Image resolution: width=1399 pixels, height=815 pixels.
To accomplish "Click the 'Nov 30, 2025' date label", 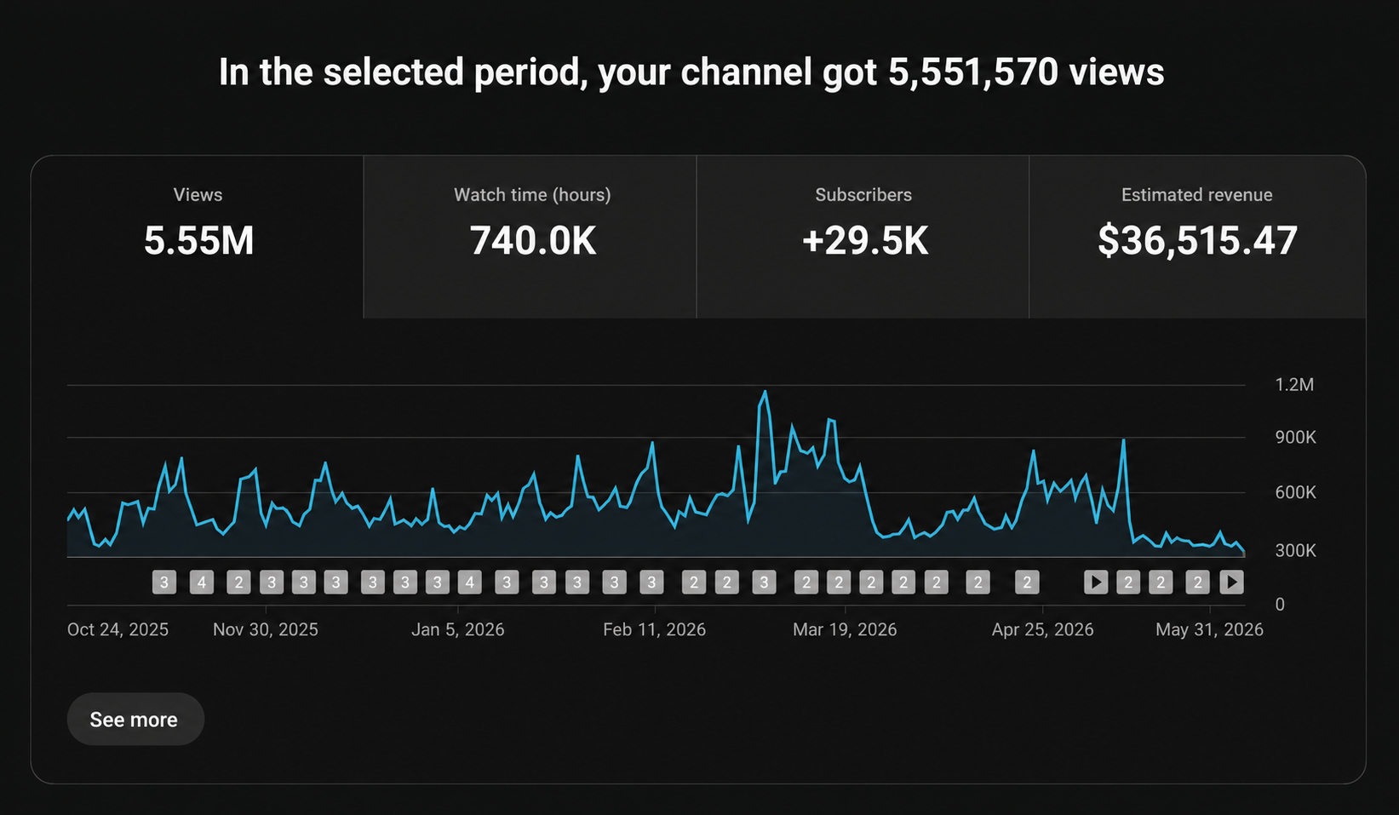I will pos(266,630).
